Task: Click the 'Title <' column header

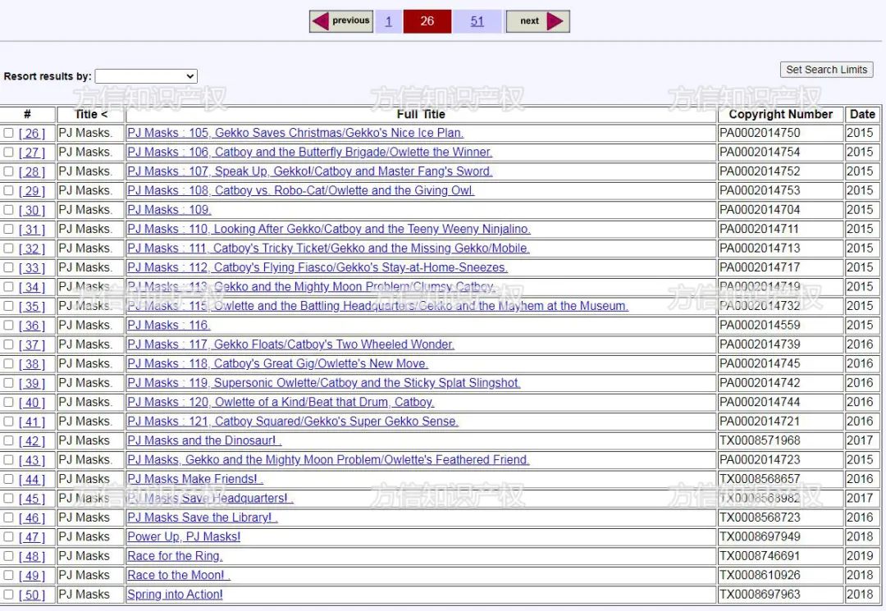Action: click(90, 114)
